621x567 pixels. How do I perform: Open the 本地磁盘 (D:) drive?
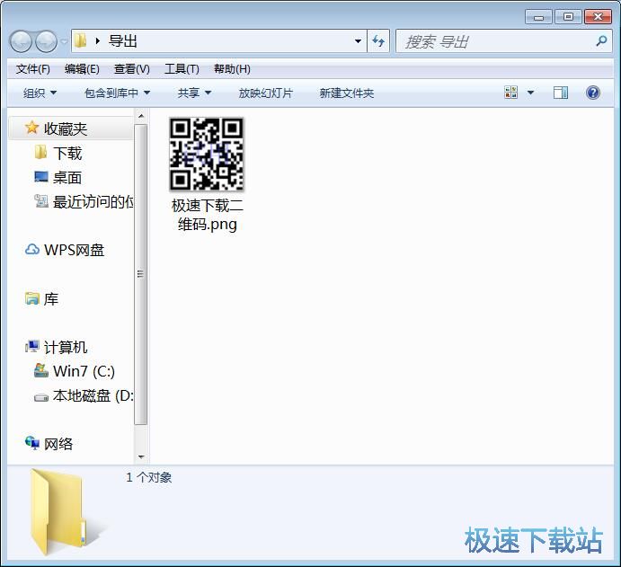(93, 395)
